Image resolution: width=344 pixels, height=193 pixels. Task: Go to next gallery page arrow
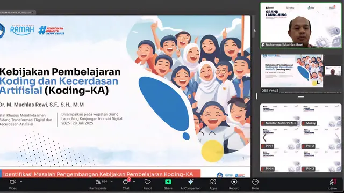point(337,138)
